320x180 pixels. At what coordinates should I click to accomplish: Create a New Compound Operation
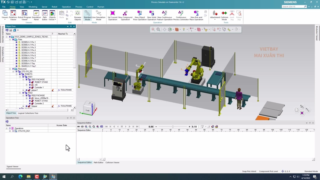[125, 15]
